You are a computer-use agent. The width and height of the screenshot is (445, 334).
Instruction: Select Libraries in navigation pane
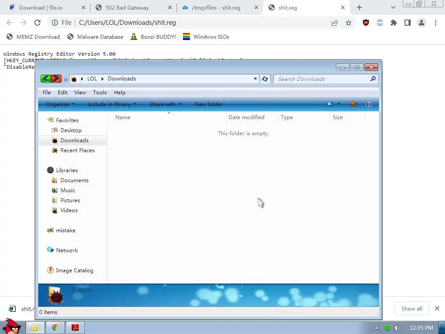(66, 170)
